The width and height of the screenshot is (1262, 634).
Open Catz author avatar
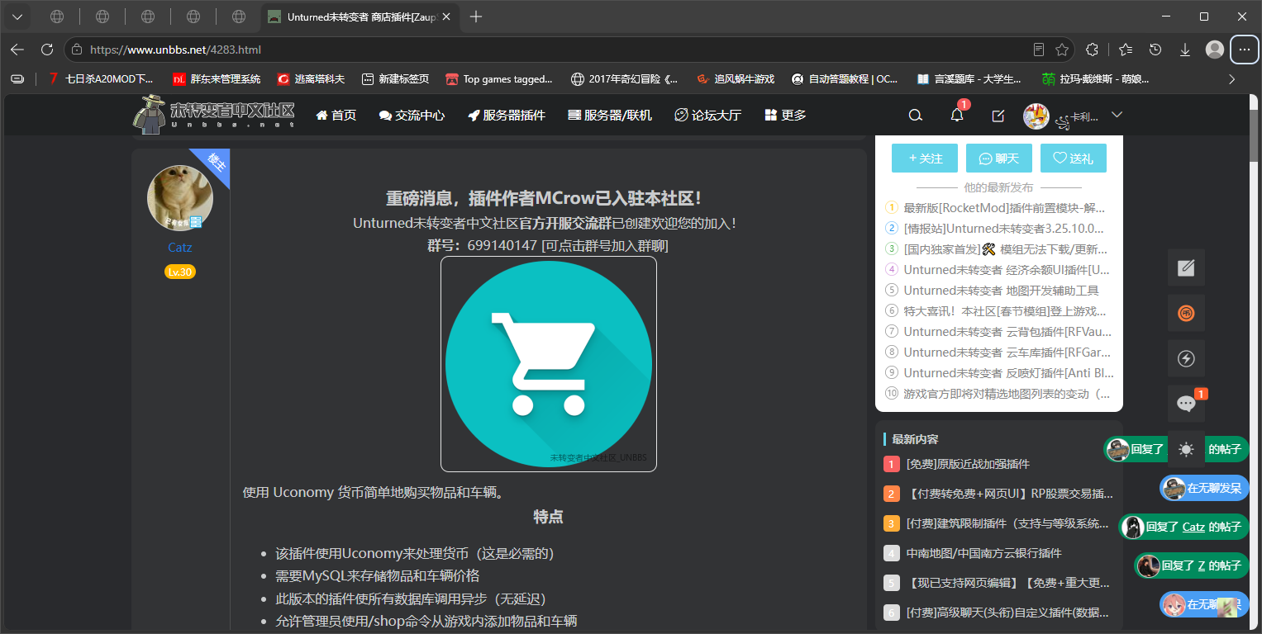point(180,198)
